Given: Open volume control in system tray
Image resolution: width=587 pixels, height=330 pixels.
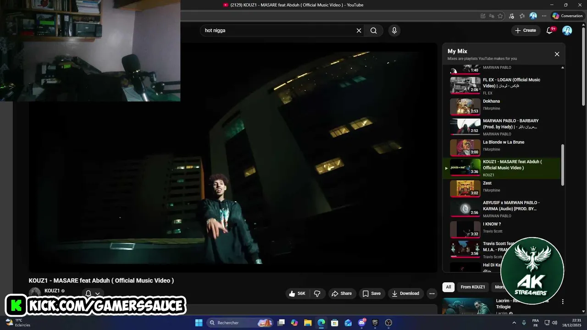Looking at the screenshot, I should 554,323.
